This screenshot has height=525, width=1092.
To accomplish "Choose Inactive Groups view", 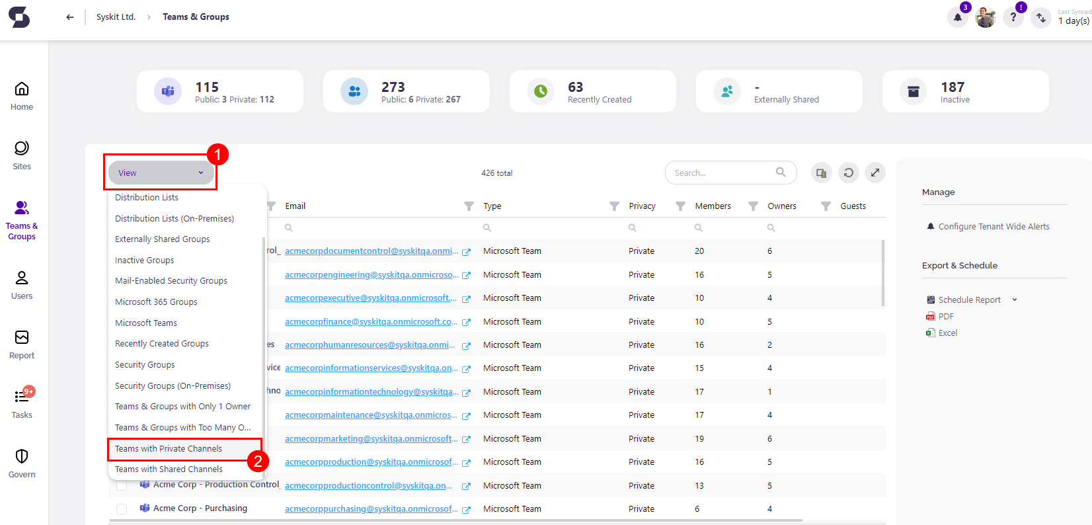I will pos(145,260).
